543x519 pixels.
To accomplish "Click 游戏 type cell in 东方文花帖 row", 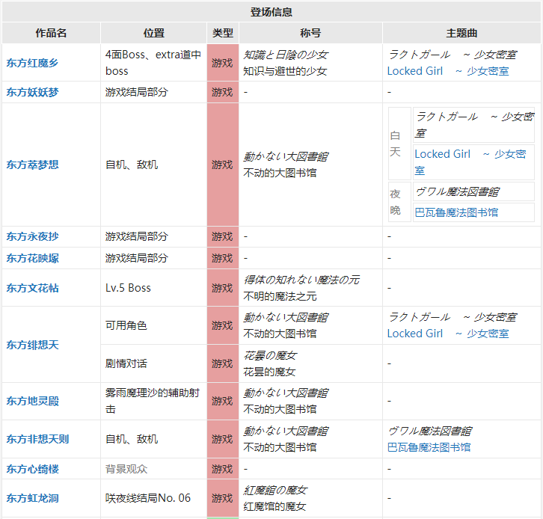I will 223,288.
